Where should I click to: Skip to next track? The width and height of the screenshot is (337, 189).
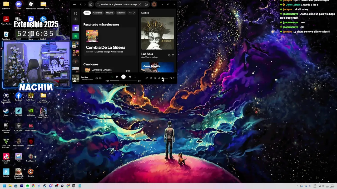pyautogui.click(x=130, y=77)
